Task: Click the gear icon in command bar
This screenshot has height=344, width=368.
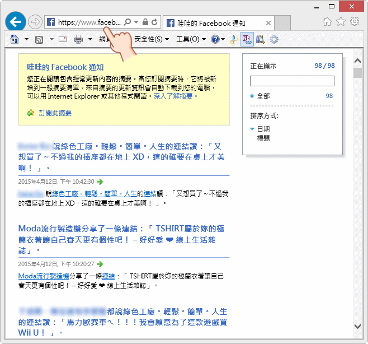Action: click(x=274, y=39)
